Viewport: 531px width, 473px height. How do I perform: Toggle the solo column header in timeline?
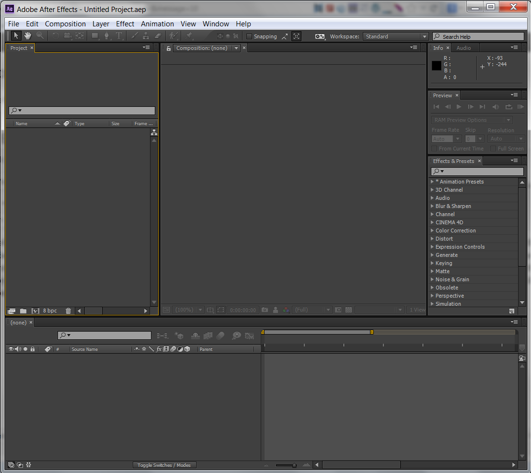[x=25, y=349]
